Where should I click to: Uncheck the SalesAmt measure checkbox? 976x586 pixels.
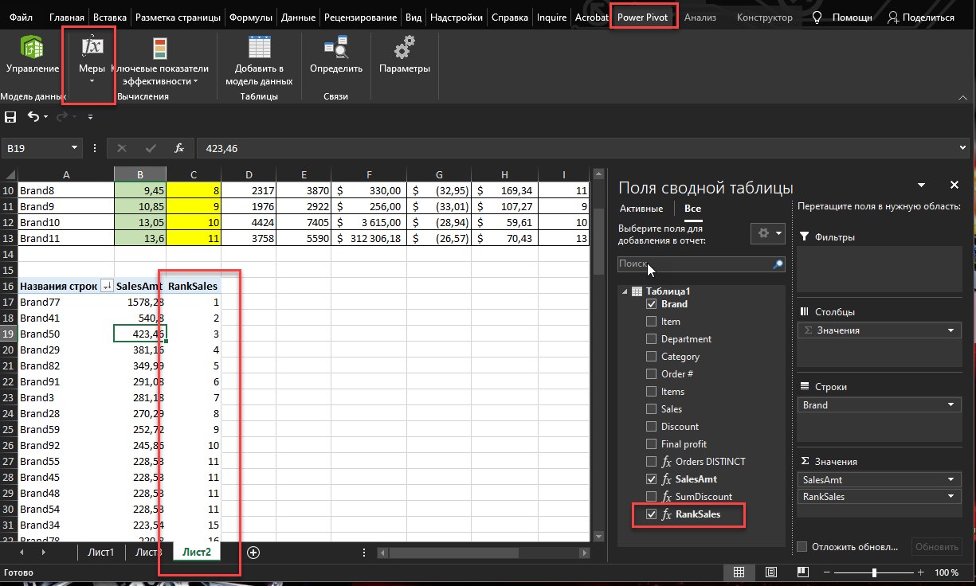[x=651, y=479]
